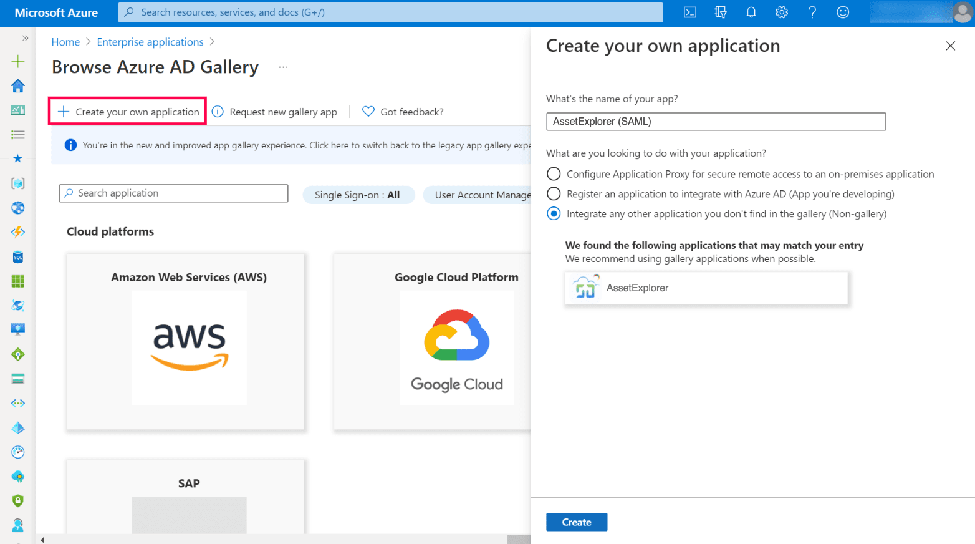Select Configure Application Proxy radio option
The width and height of the screenshot is (975, 544).
coord(554,174)
